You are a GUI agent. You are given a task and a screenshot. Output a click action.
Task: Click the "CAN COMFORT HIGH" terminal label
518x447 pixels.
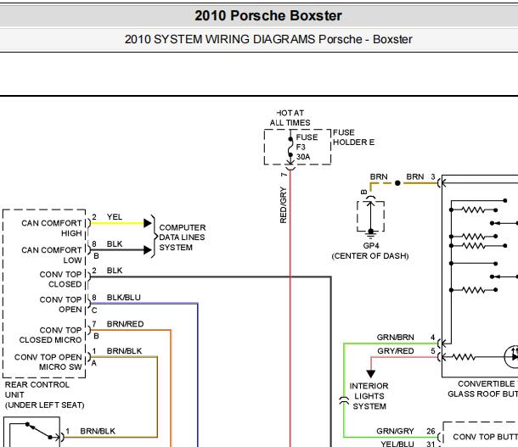52,228
